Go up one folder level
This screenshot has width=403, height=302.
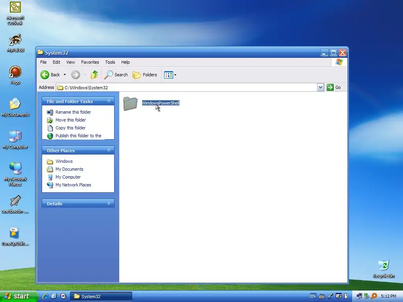tap(94, 75)
